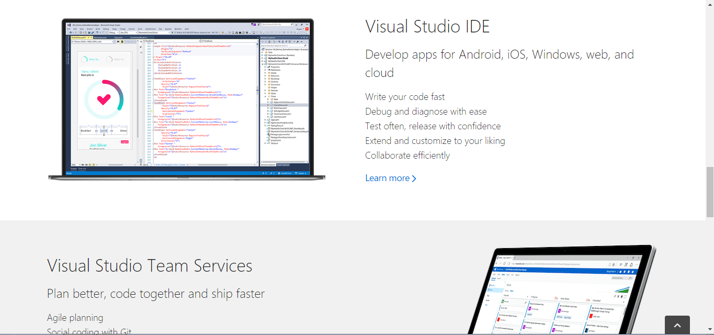
Task: Click 'Plan better, code together and ship faster'
Action: [x=156, y=294]
